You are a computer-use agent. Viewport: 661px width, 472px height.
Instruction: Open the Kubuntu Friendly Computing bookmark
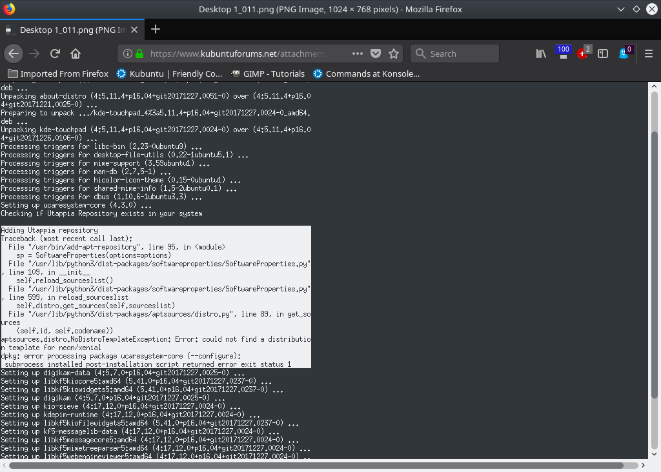(x=169, y=74)
